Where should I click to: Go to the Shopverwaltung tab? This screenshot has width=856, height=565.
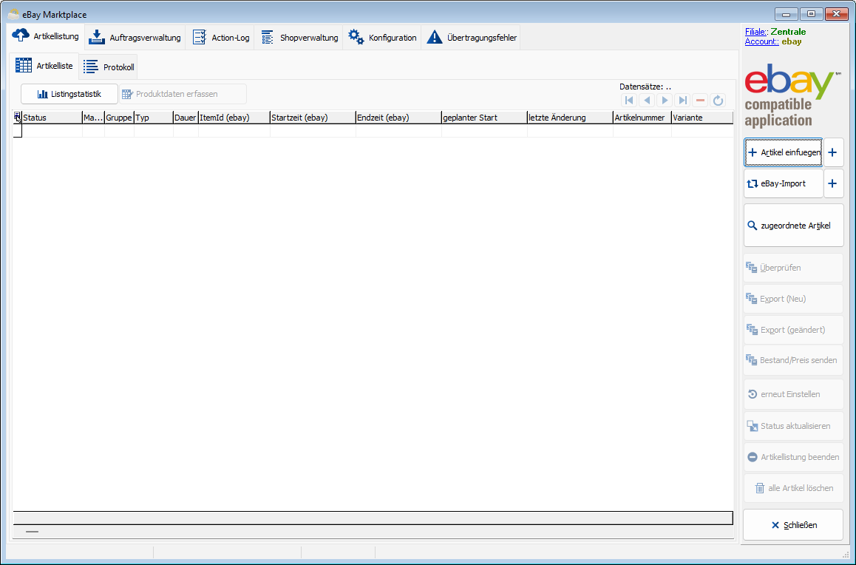pos(299,38)
